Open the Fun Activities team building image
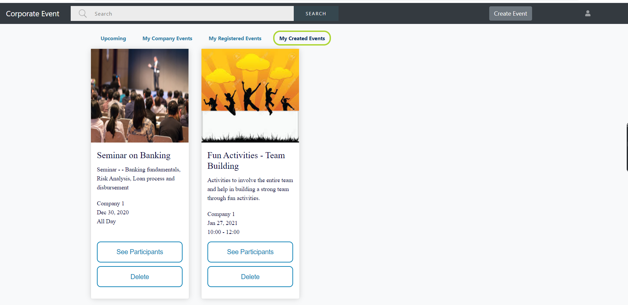 tap(250, 96)
